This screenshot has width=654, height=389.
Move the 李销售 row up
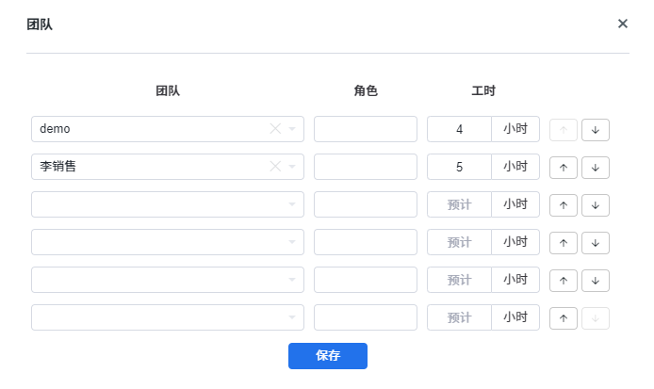(x=564, y=168)
